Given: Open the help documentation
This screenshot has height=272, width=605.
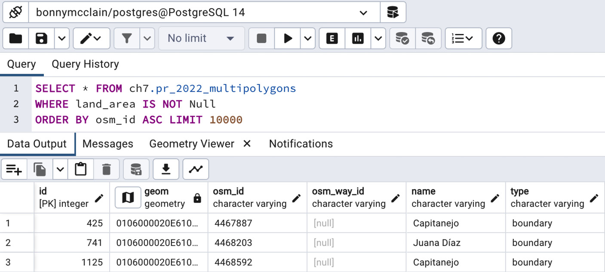Looking at the screenshot, I should click(x=498, y=38).
